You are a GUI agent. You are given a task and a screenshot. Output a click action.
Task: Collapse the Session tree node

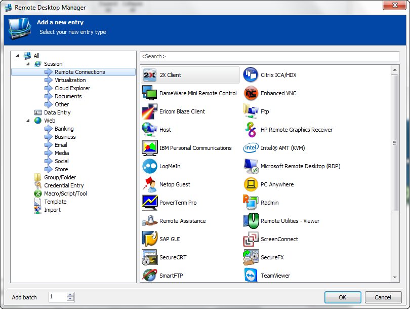[28, 64]
